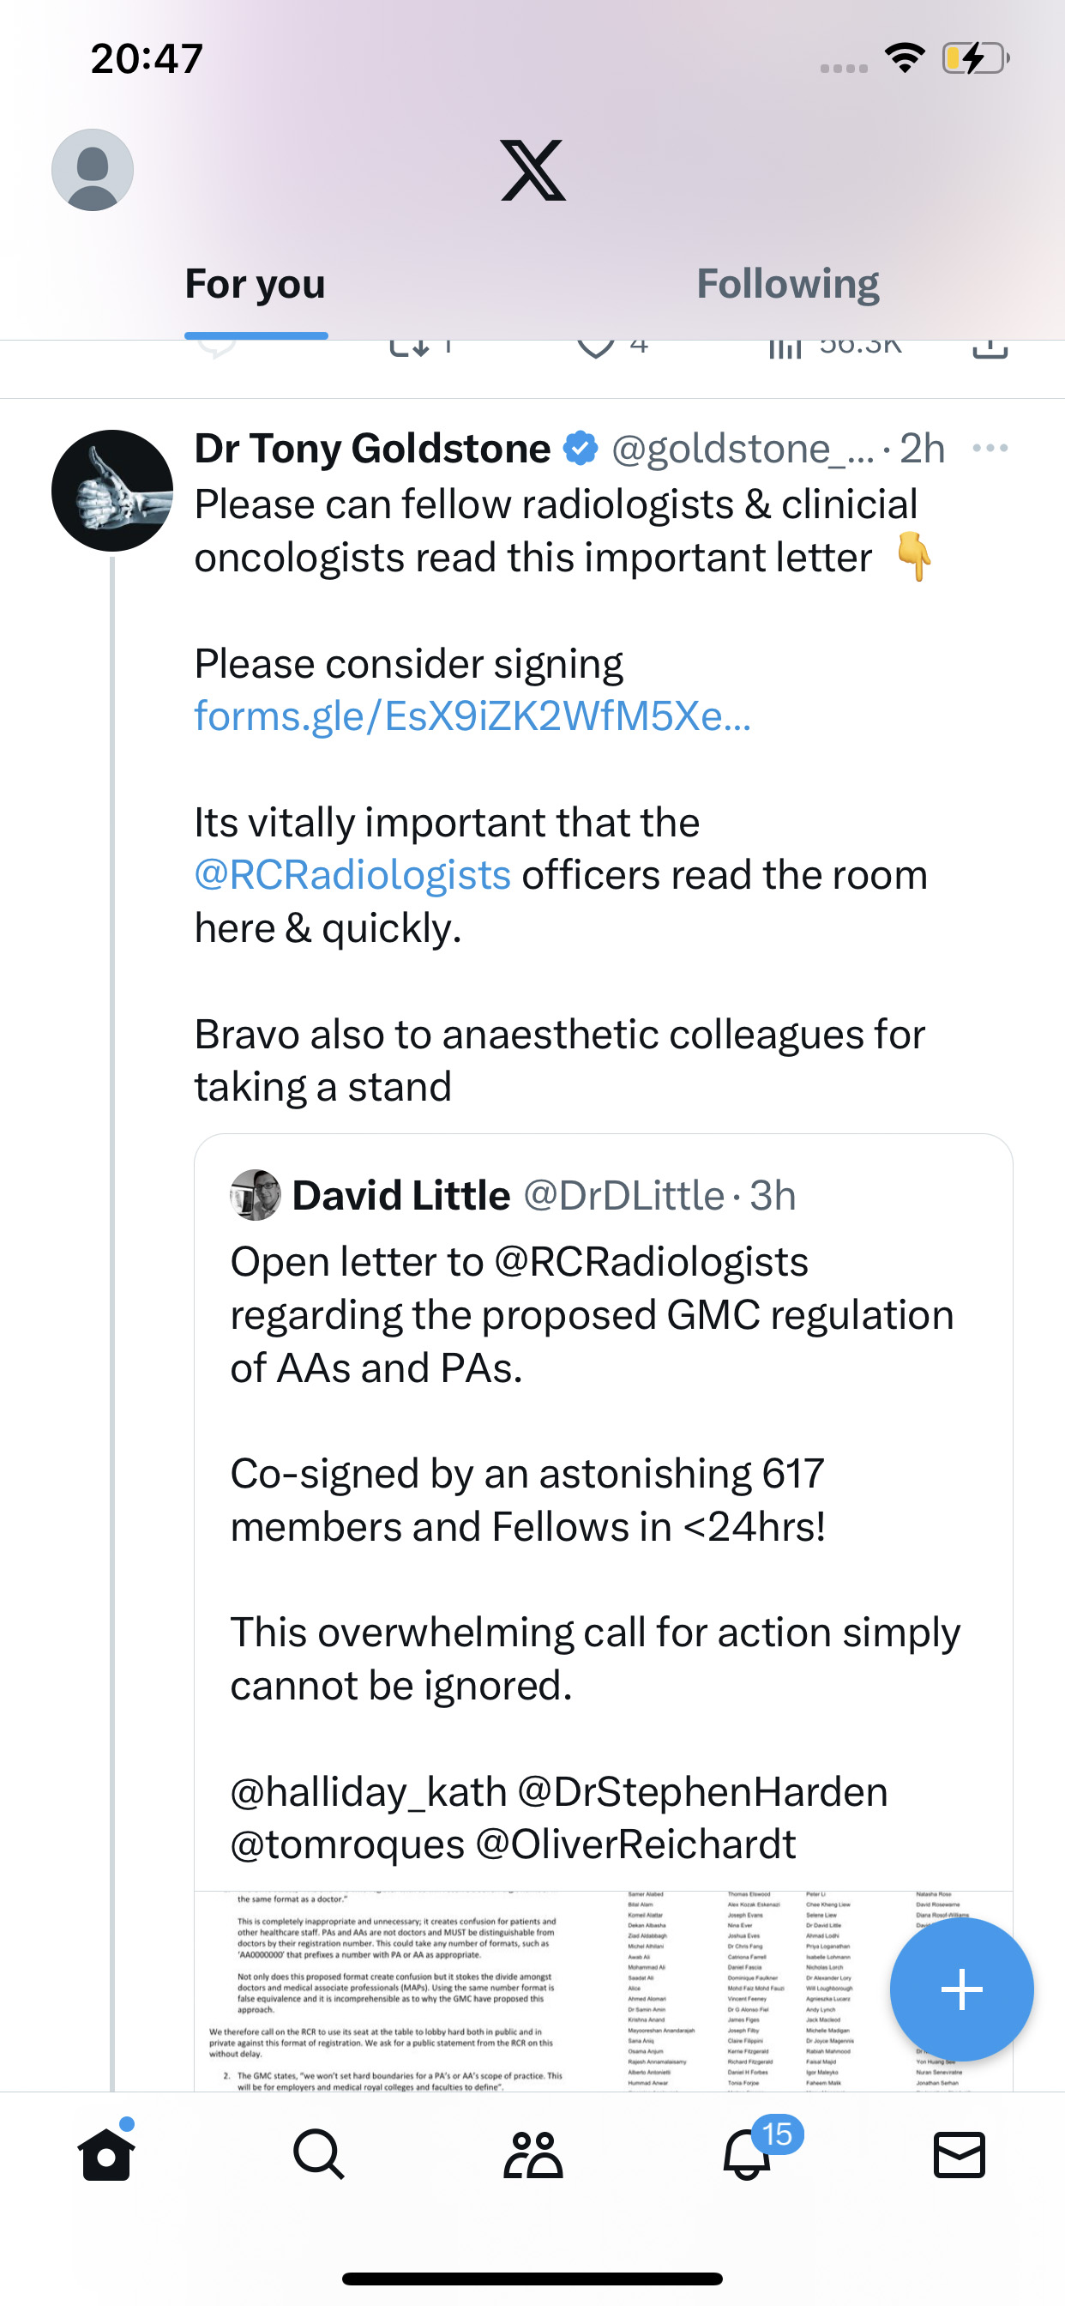Open the Communities people icon
The height and width of the screenshot is (2306, 1065).
(x=532, y=2154)
